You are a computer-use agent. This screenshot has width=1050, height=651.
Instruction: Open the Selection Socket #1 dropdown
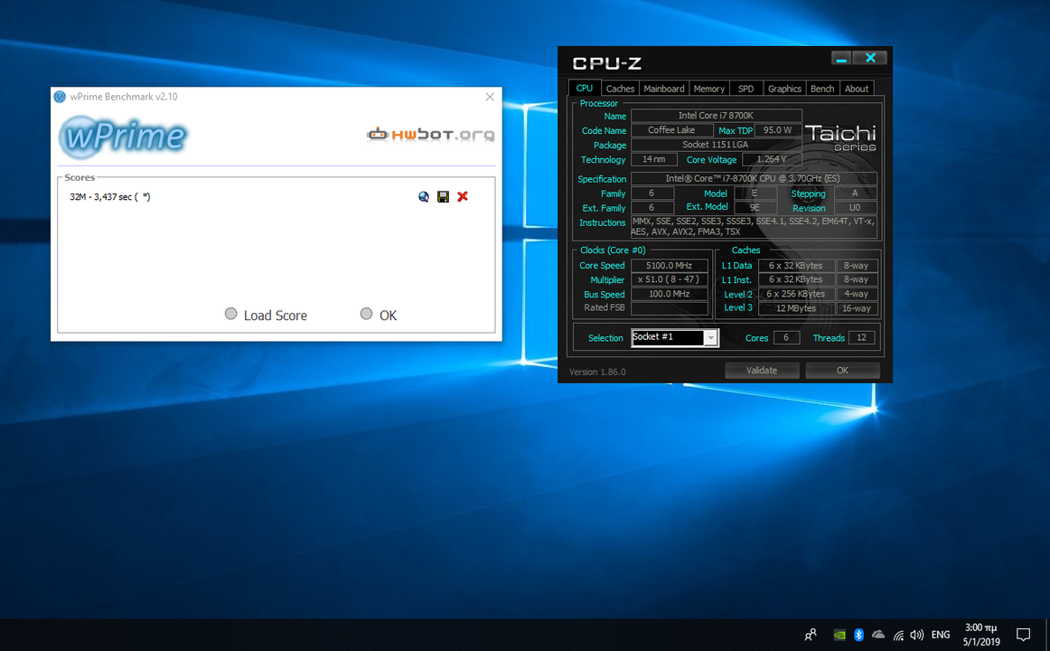tap(674, 337)
